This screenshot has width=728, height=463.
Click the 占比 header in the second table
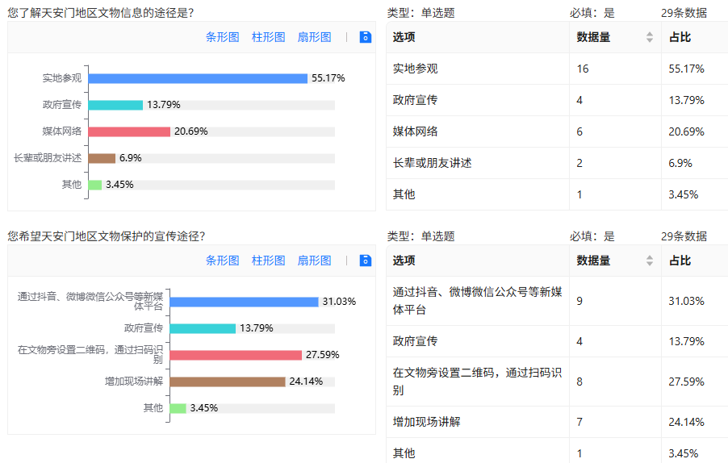[x=680, y=261]
